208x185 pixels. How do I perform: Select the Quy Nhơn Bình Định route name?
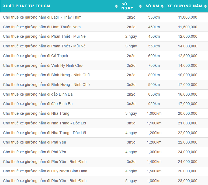coord(45,171)
